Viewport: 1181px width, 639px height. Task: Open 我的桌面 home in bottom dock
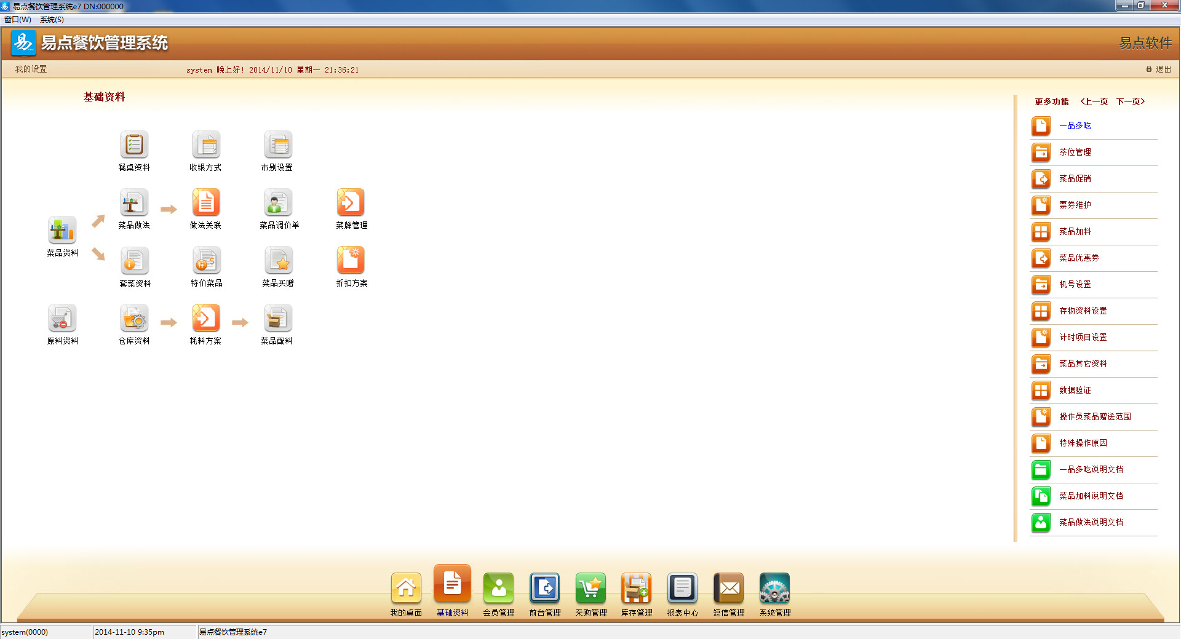tap(406, 589)
